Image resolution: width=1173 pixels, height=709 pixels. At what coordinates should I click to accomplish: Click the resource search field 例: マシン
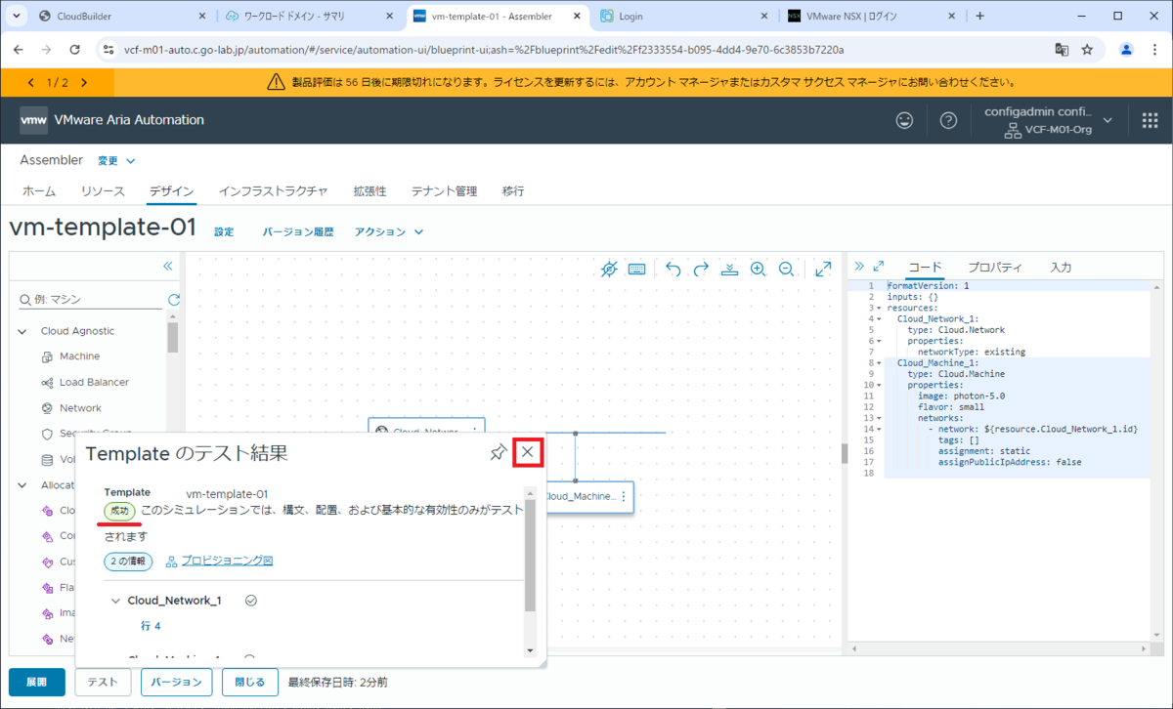(x=90, y=300)
